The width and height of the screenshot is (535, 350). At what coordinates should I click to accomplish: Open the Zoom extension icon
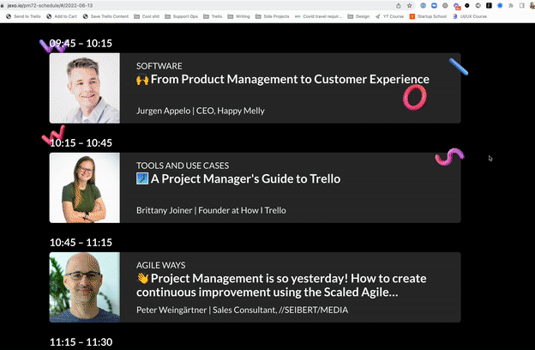click(x=434, y=5)
